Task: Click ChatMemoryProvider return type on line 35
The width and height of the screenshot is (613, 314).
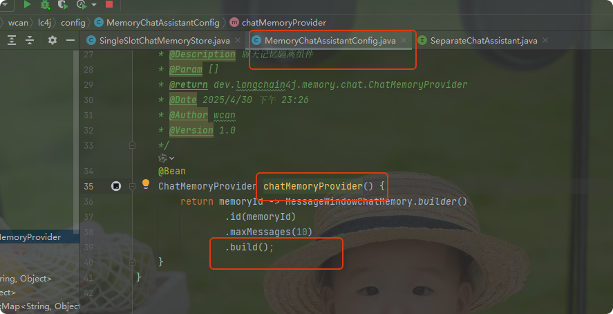Action: click(x=207, y=187)
